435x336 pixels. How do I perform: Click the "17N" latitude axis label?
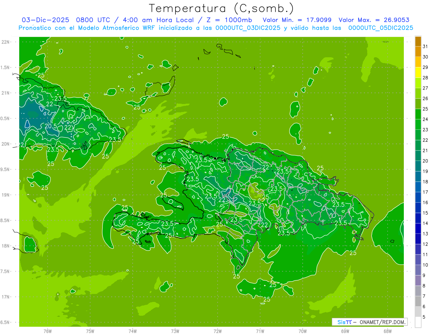[6, 297]
